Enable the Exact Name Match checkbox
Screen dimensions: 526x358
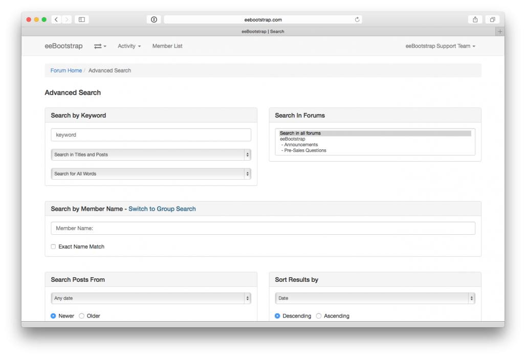tap(53, 247)
